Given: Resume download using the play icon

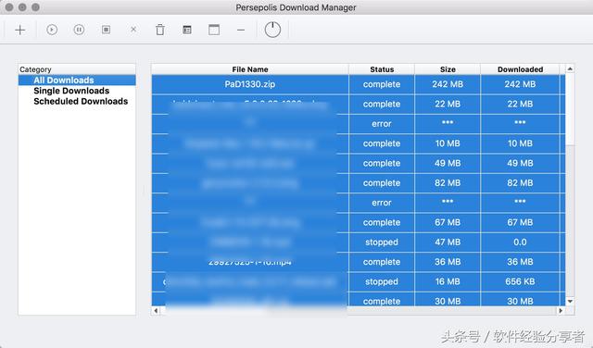Looking at the screenshot, I should coord(52,30).
